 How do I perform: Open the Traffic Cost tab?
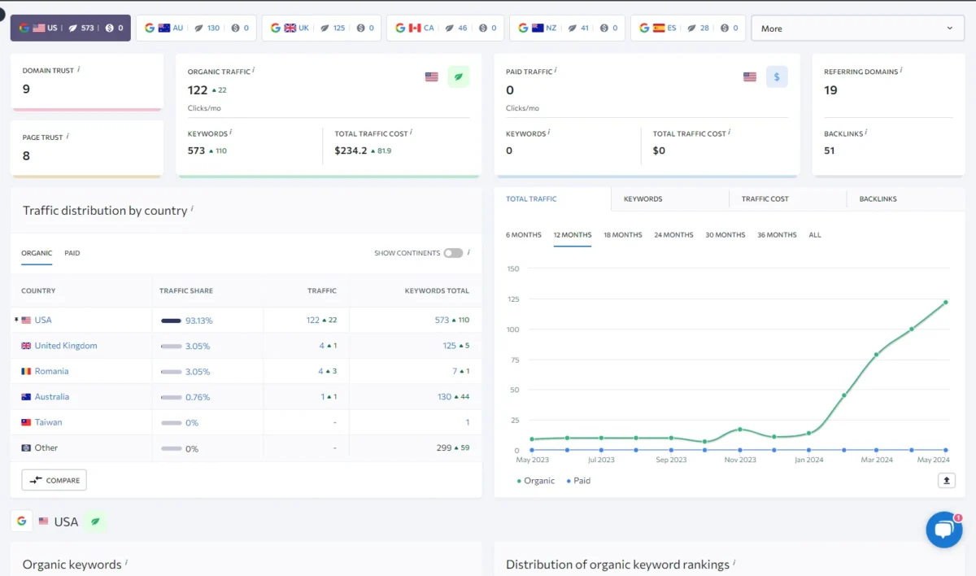click(765, 199)
